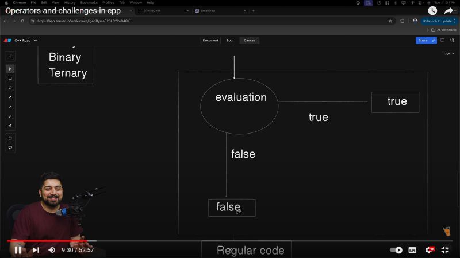460x258 pixels.
Task: Select the line tool
Action: [10, 107]
